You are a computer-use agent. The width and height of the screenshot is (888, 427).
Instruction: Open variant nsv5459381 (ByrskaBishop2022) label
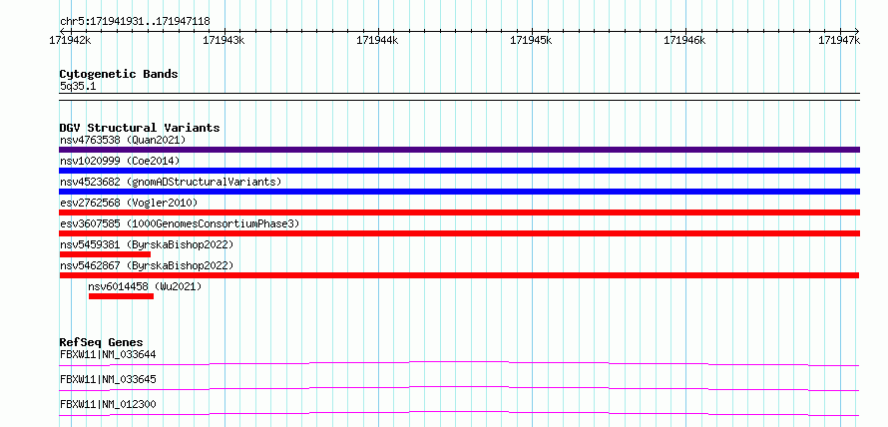(147, 244)
